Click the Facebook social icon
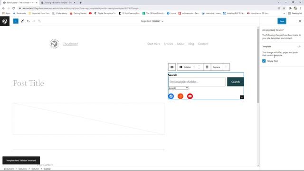This screenshot has height=171, width=304. 171,96
